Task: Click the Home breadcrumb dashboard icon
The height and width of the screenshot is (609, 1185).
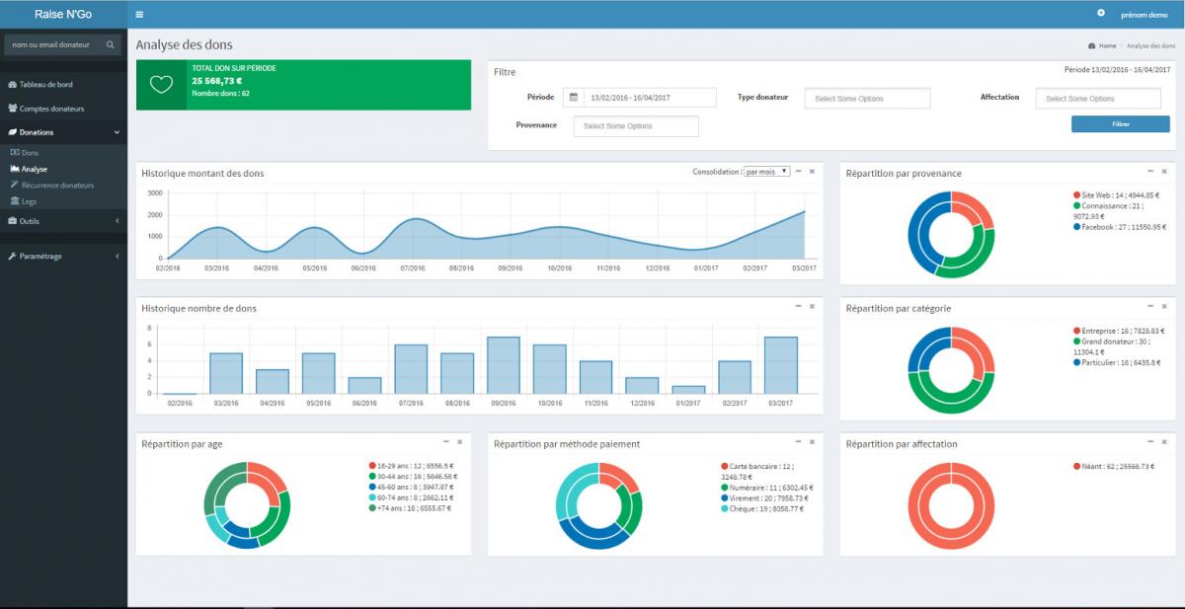Action: (x=1091, y=46)
